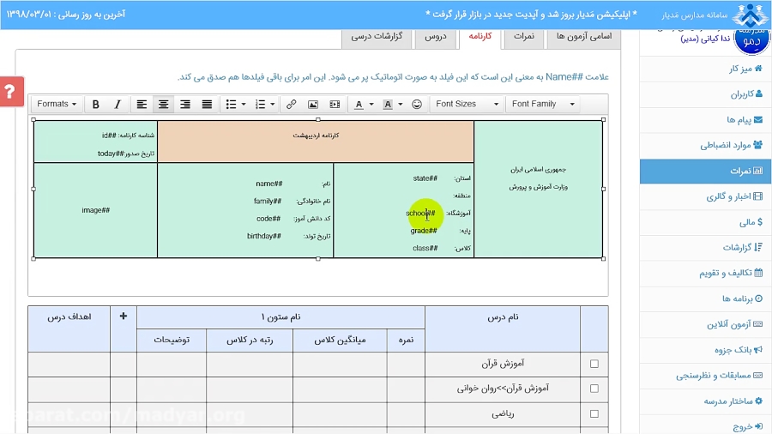Switch to نمرات tab
The height and width of the screenshot is (434, 772).
coord(524,37)
